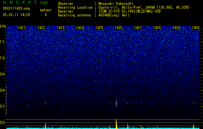Click the 1426 time axis label
203x129 pixels.
point(118,27)
